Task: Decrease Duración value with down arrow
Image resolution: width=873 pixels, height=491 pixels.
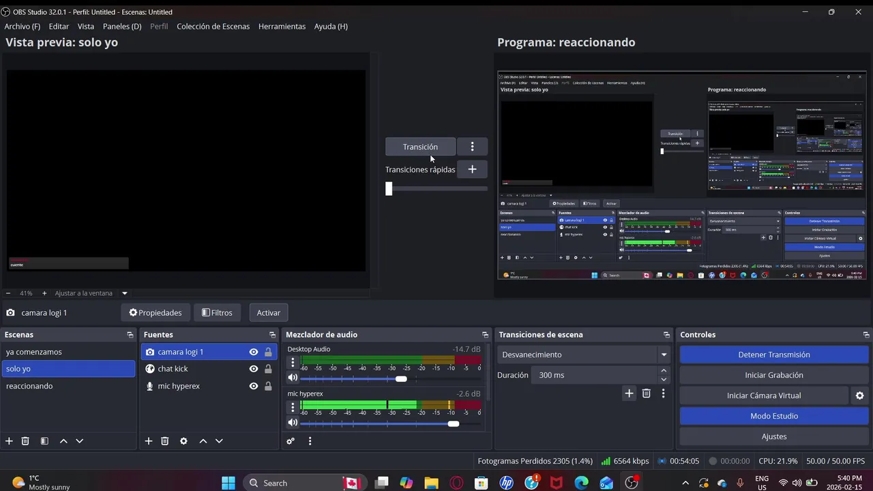Action: pyautogui.click(x=664, y=379)
